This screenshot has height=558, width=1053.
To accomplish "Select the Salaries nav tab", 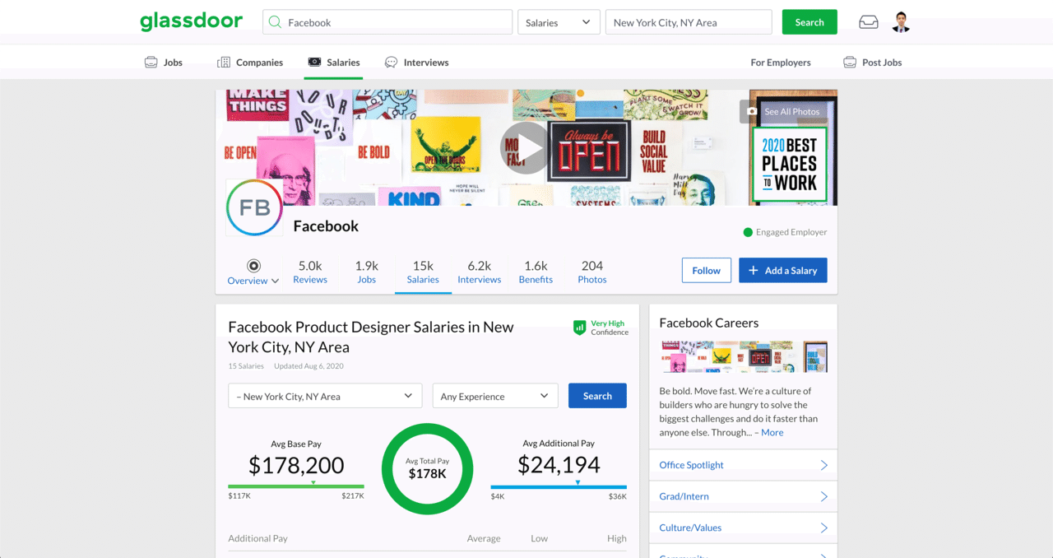I will (x=333, y=62).
